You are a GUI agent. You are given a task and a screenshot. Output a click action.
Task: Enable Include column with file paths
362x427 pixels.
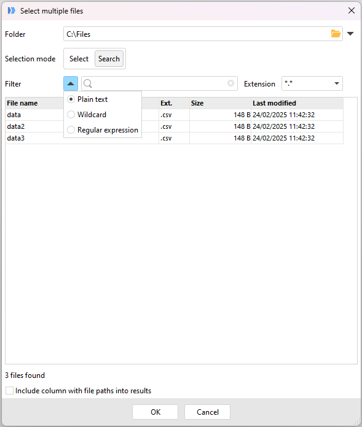(10, 391)
